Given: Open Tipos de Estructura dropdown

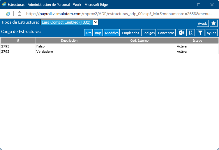Looking at the screenshot, I should [69, 22].
